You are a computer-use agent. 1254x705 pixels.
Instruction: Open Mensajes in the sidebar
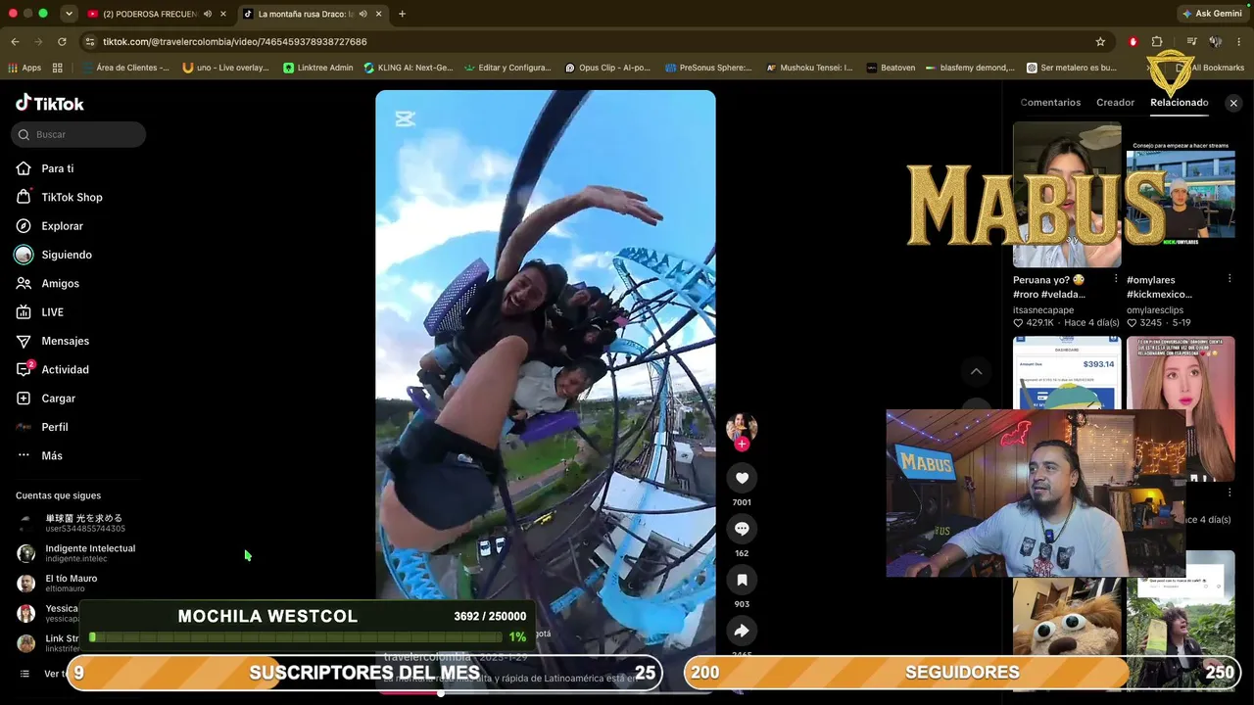tap(65, 341)
